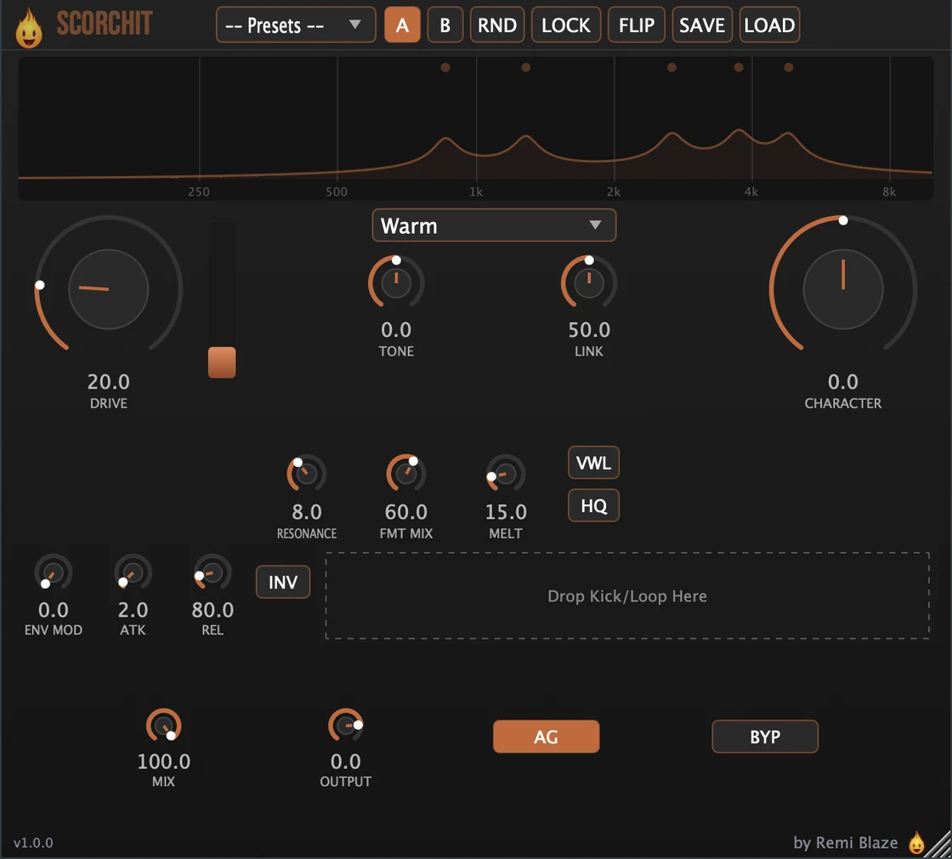This screenshot has height=859, width=952.
Task: Click the MELT knob
Action: click(506, 474)
